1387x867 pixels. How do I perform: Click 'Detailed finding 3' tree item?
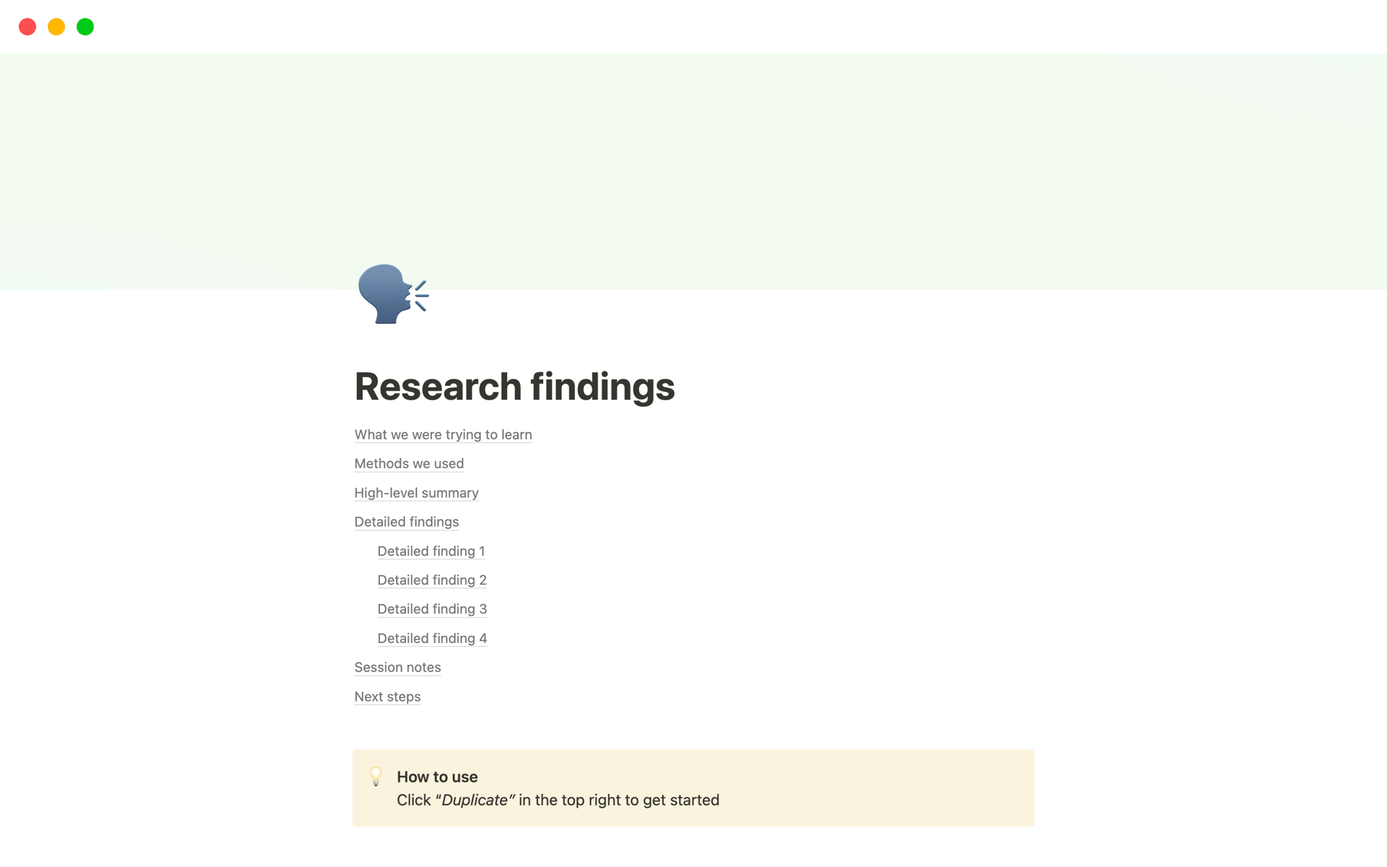(431, 608)
